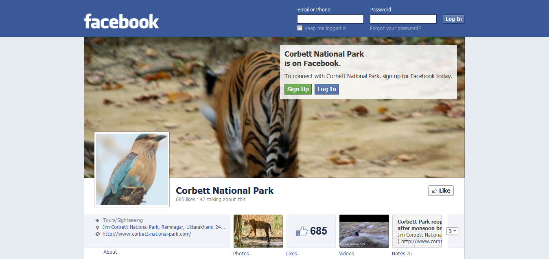This screenshot has width=549, height=259.
Task: Open the Jim Corbett National Park address link
Action: point(164,227)
